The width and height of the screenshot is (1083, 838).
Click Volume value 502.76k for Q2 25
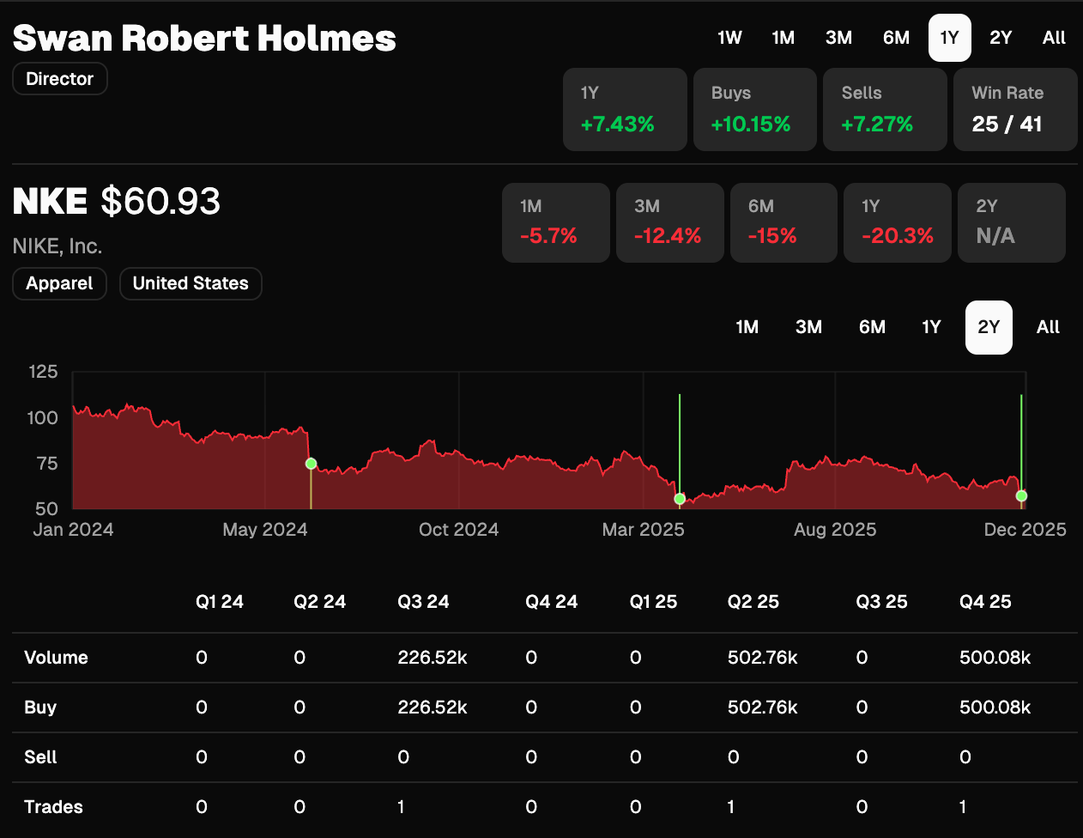(763, 658)
